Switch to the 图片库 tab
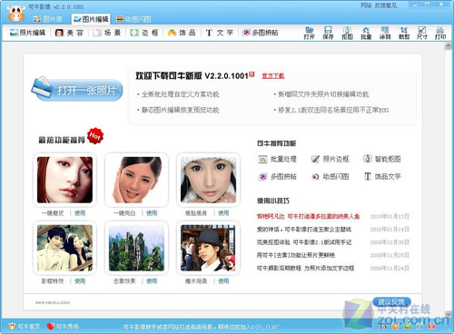This screenshot has height=334, width=454. (48, 19)
